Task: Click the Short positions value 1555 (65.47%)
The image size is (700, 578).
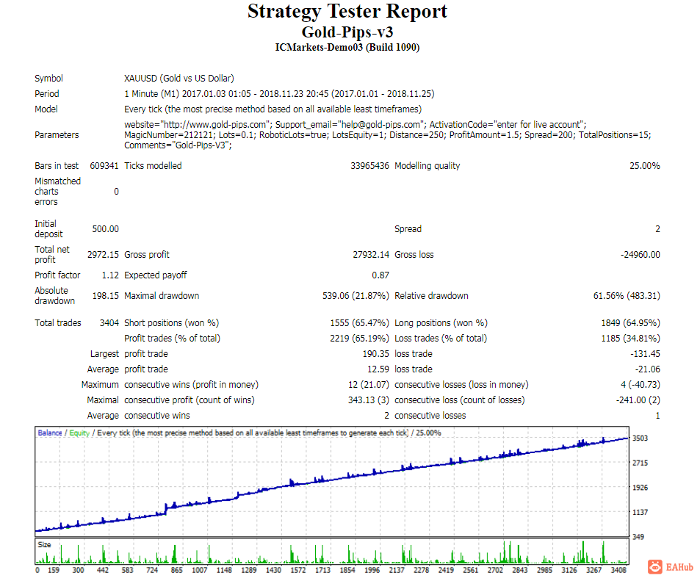Action: click(x=359, y=322)
